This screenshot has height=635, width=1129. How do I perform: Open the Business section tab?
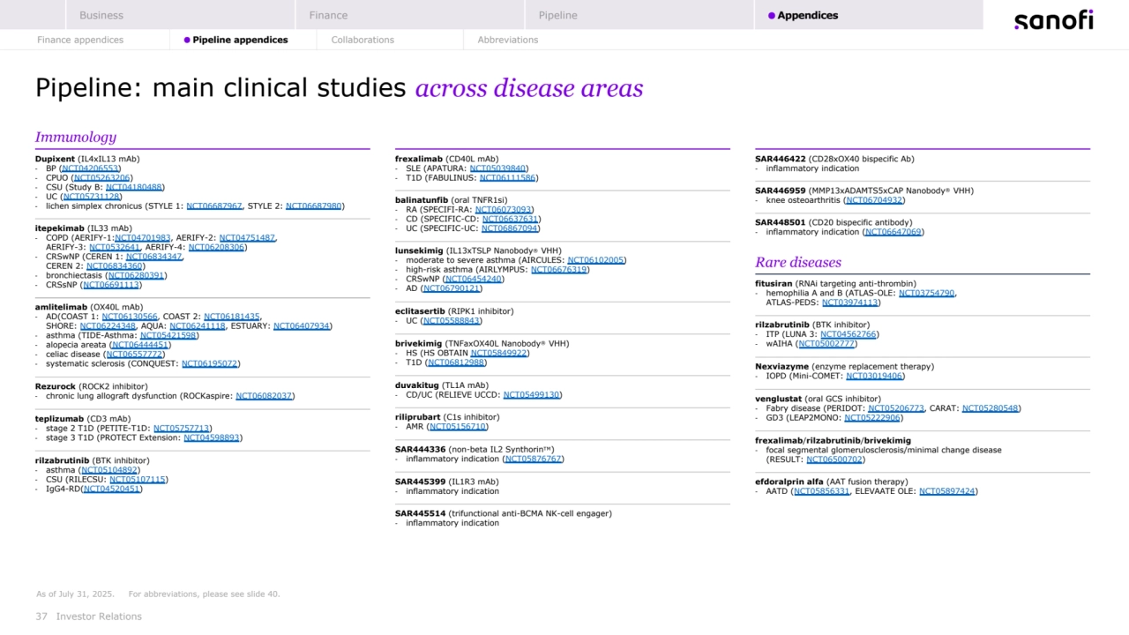click(180, 15)
